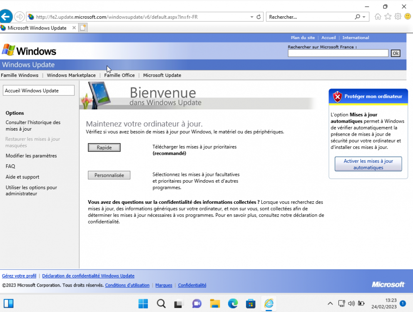413x312 pixels.
Task: Show hidden system tray icons chevron
Action: (330, 303)
